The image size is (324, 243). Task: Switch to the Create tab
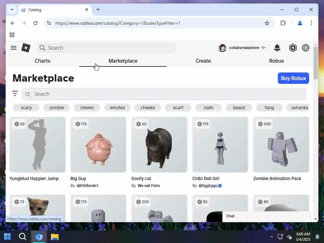click(203, 61)
